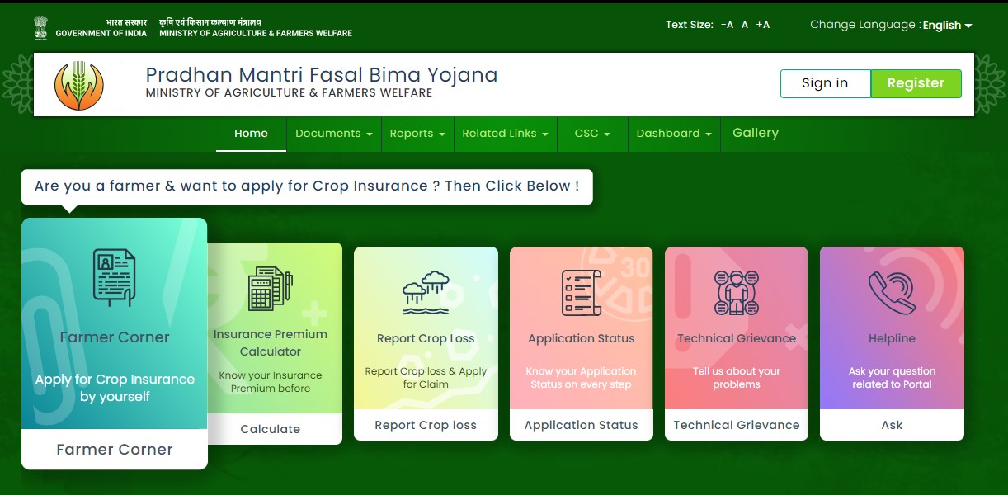This screenshot has width=1008, height=495.
Task: Click 'Know your Insurance Premium before' text
Action: pyautogui.click(x=271, y=382)
